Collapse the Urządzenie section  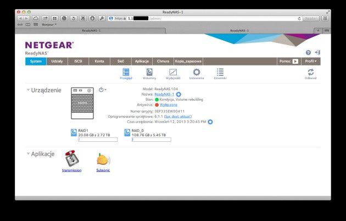[28, 90]
